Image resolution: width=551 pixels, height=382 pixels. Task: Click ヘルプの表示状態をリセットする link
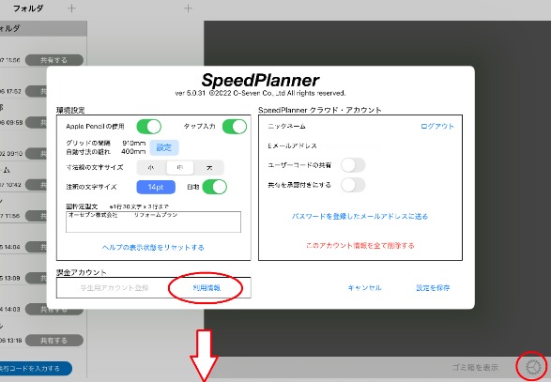tap(153, 248)
